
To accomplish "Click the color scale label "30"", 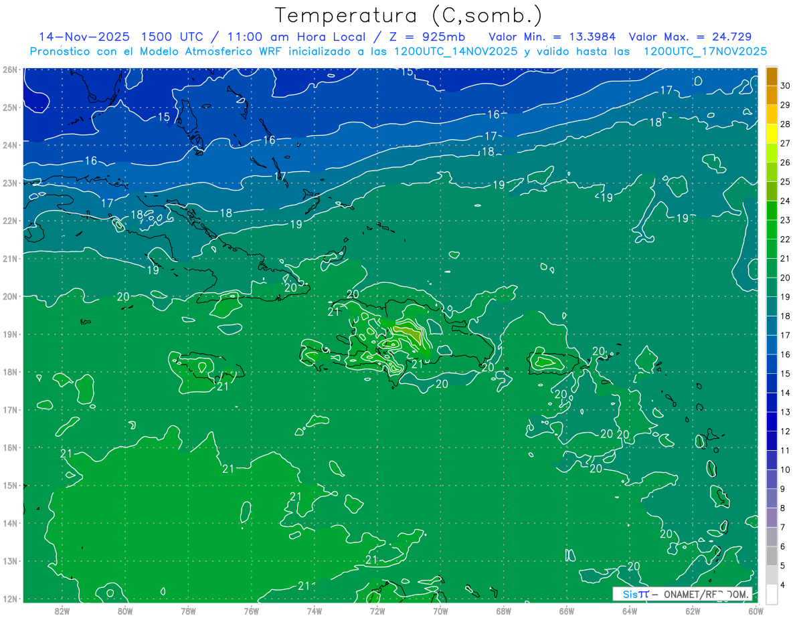I will pyautogui.click(x=786, y=85).
